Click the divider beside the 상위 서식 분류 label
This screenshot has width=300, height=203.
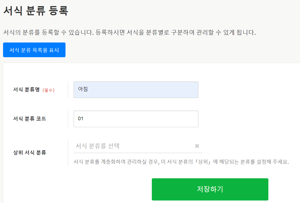point(68,152)
